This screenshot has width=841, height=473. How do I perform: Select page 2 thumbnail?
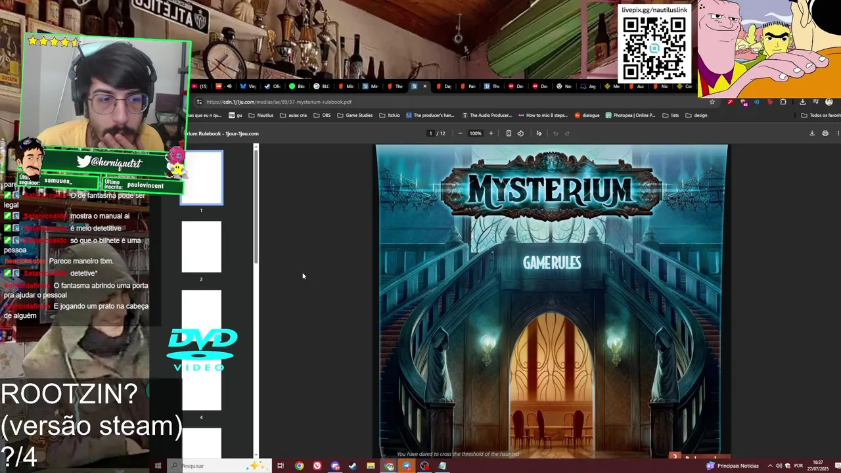(x=202, y=246)
